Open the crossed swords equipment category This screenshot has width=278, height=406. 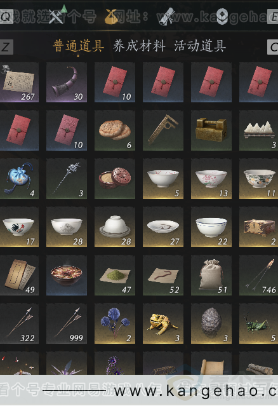(x=56, y=17)
